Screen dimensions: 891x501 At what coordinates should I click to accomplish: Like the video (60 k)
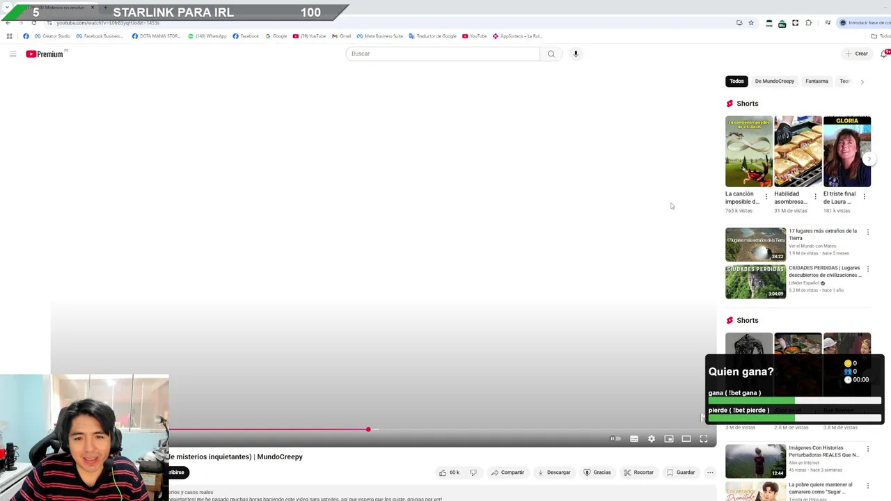[x=449, y=472]
